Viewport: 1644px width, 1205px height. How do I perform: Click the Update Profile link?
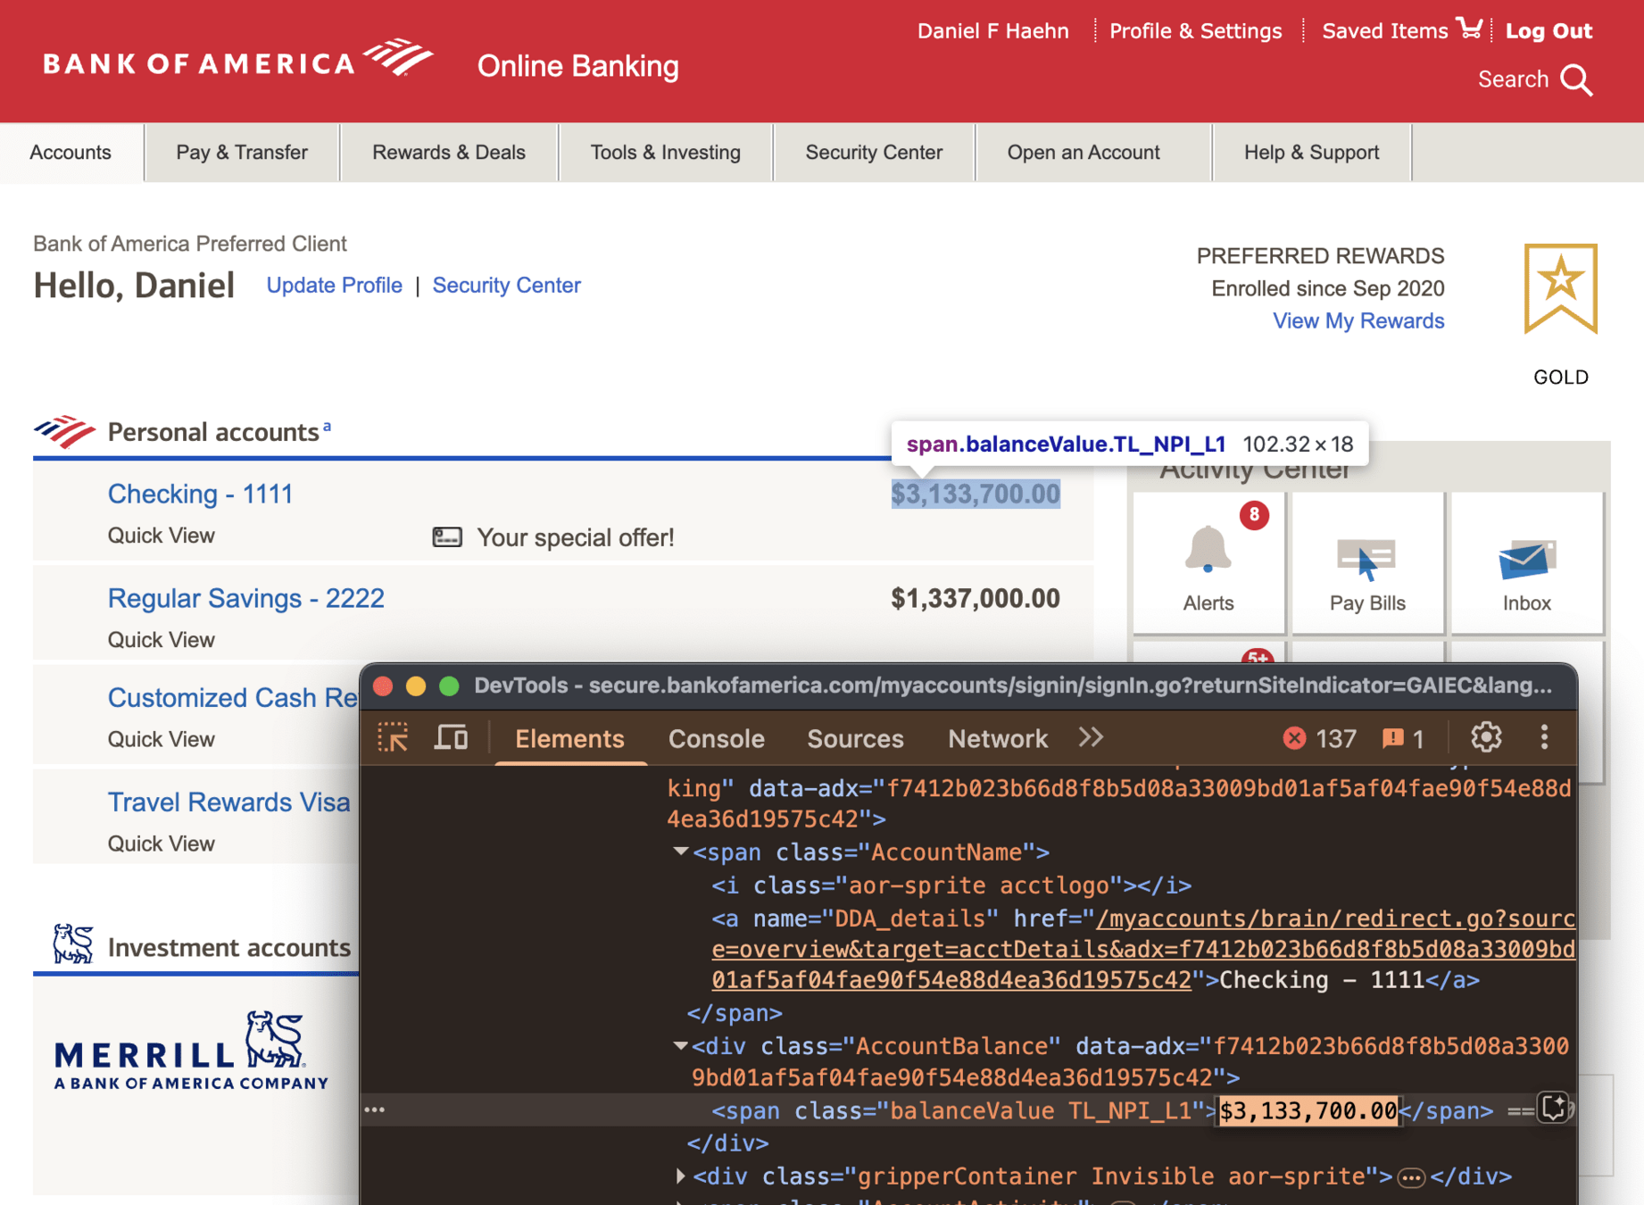334,286
